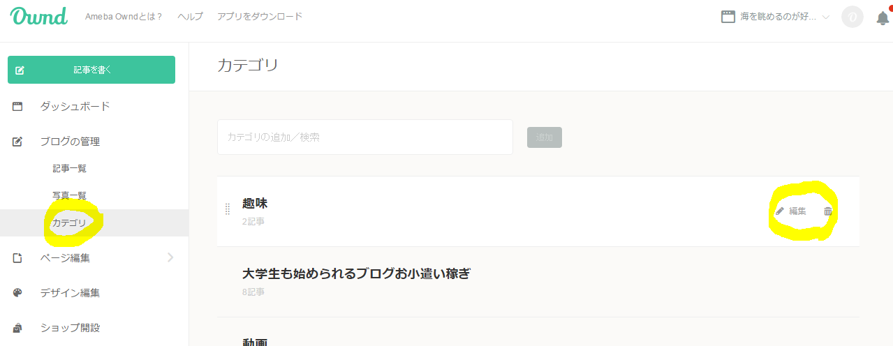Viewport: 893px width, 346px height.
Task: Open the ヘルプ link
Action: (190, 16)
